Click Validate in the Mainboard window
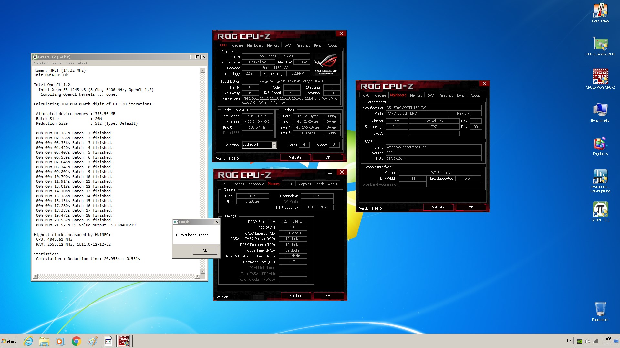 click(438, 207)
